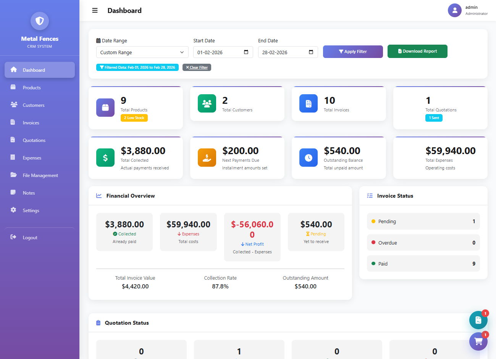Open the floating quotation notification icon
Screen dimensions: 496x359
click(x=478, y=320)
